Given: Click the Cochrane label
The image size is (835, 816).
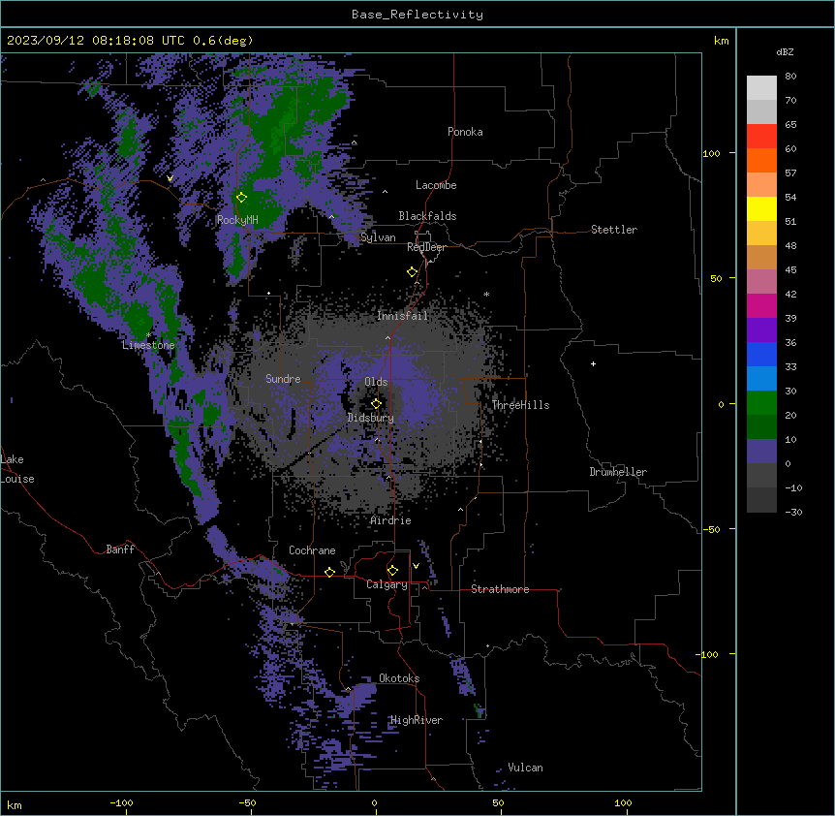Looking at the screenshot, I should pos(312,550).
